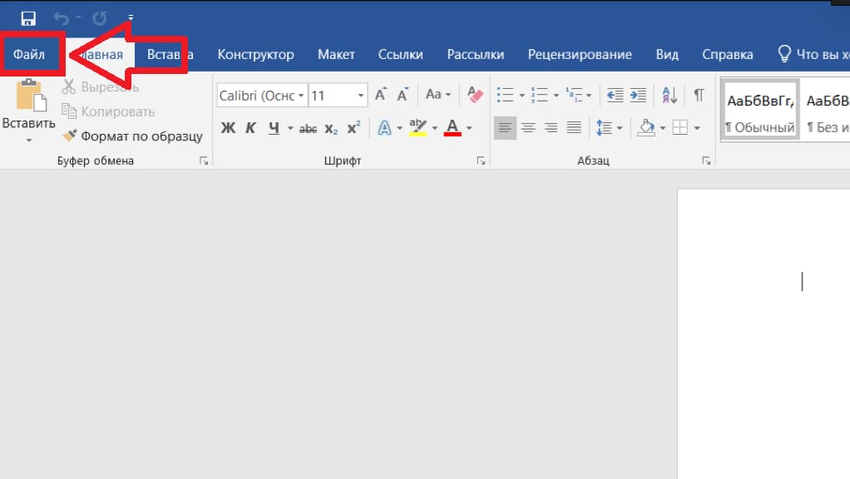Switch to the Рецензирование tab
The image size is (850, 479).
pos(579,55)
